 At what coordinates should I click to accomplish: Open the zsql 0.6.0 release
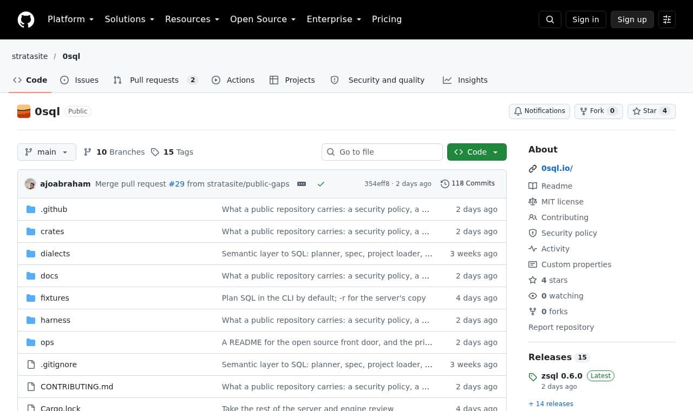coord(562,376)
